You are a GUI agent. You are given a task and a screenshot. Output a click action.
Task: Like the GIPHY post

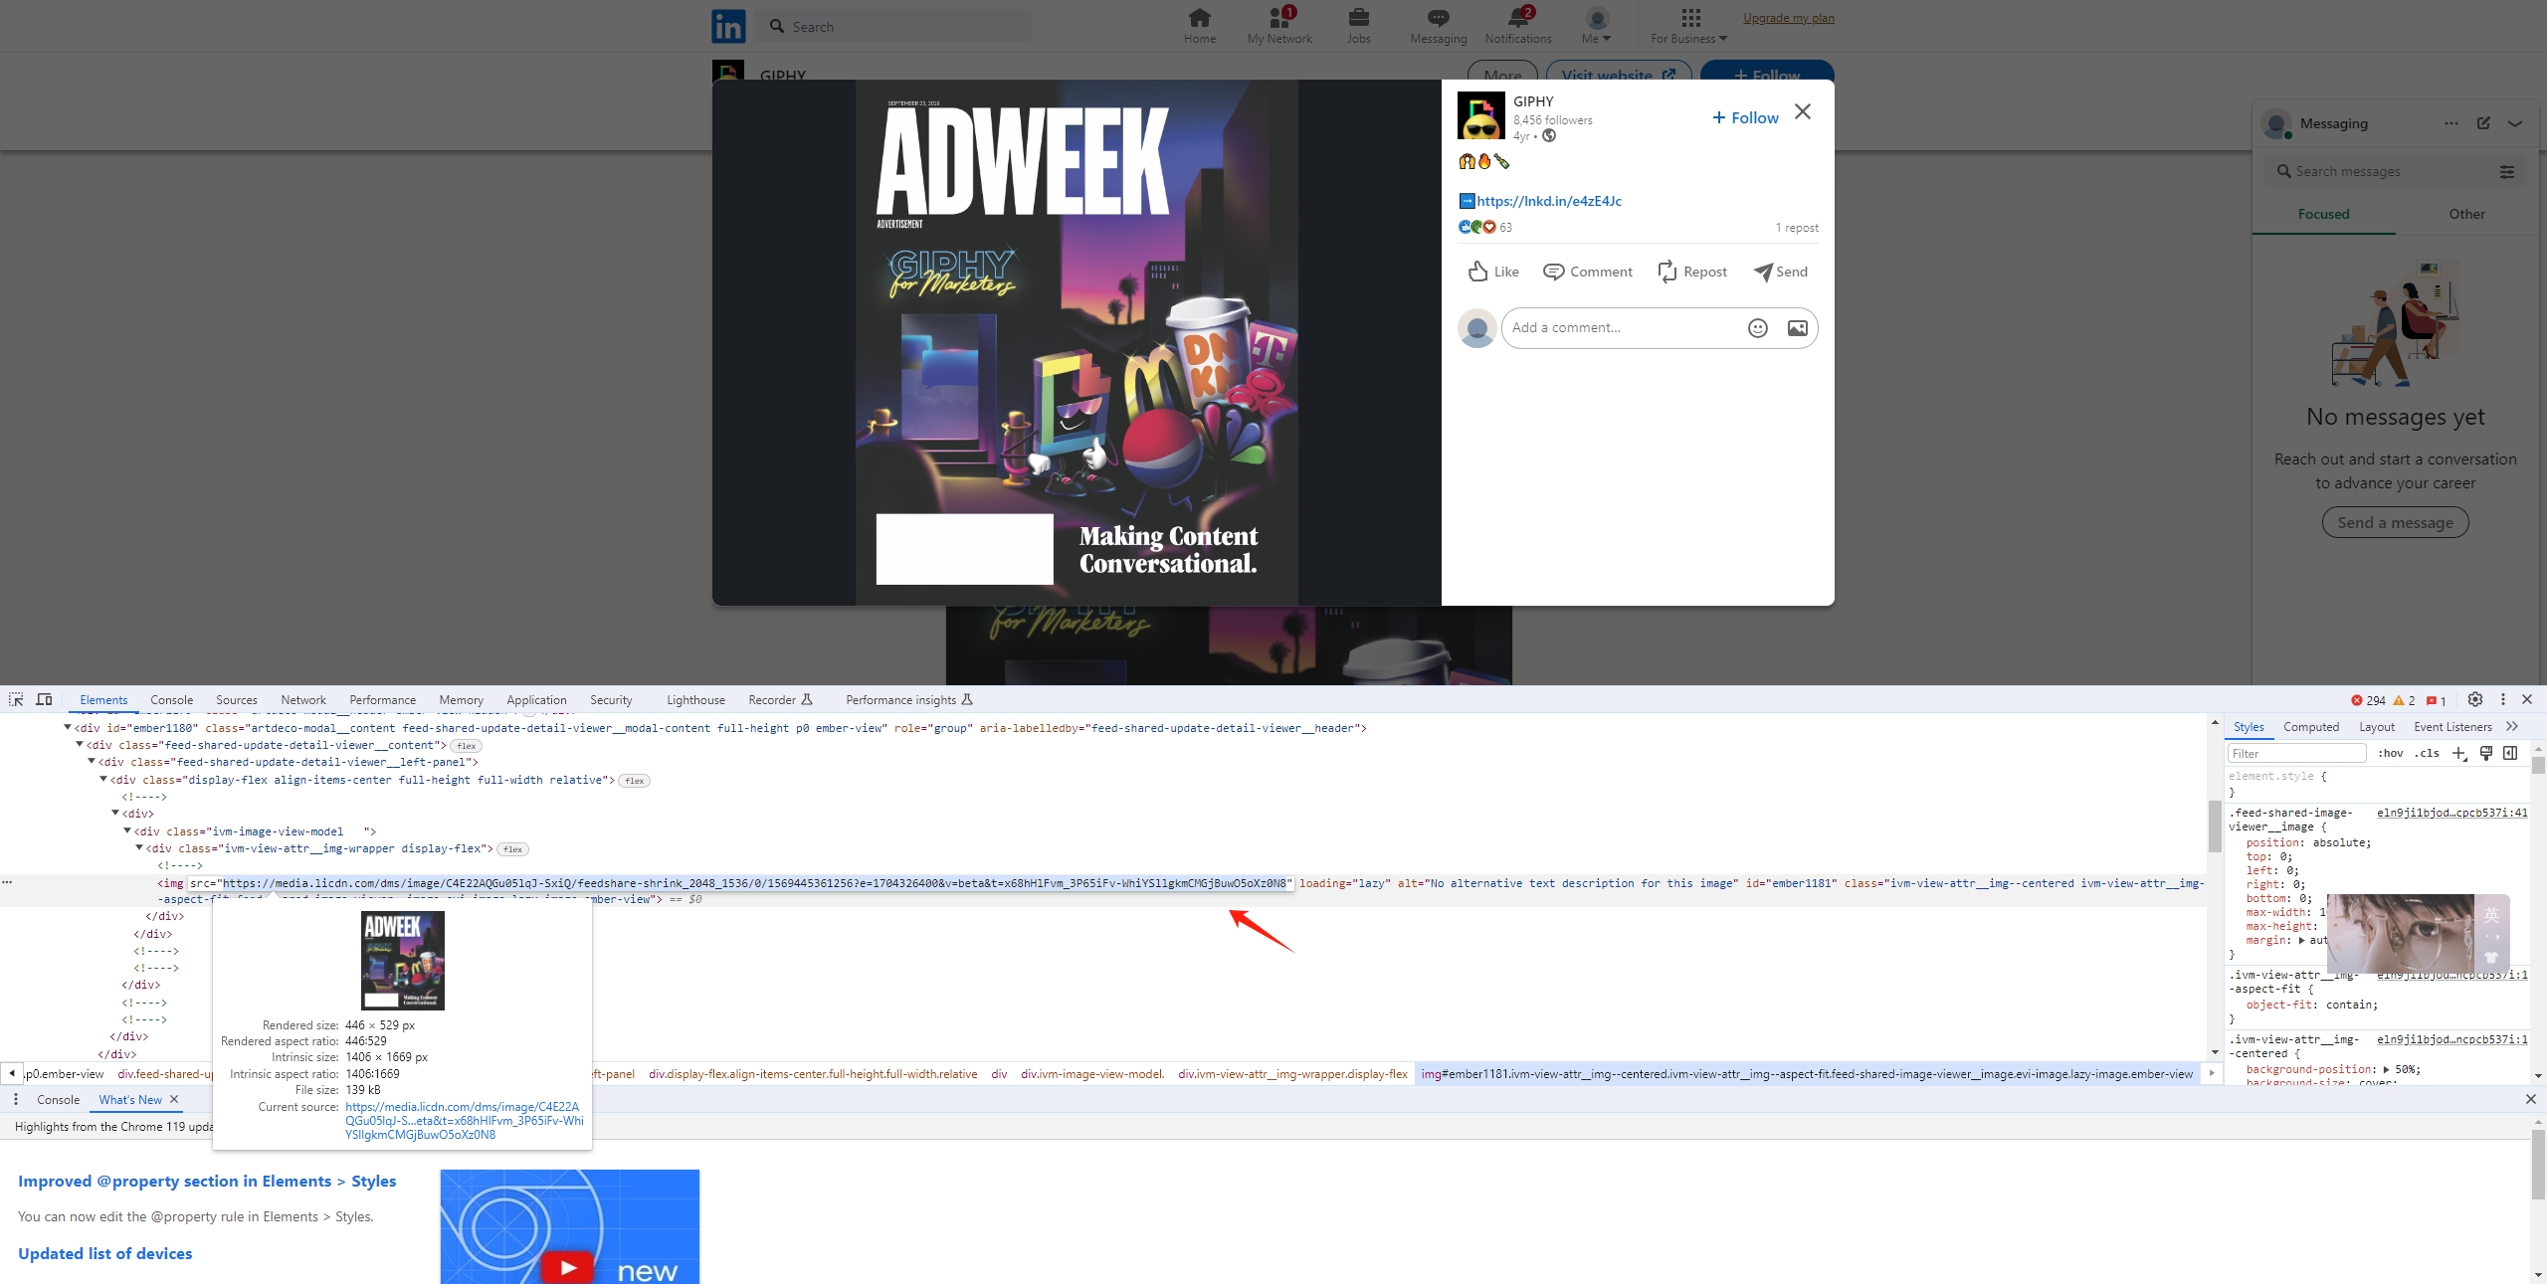pyautogui.click(x=1493, y=272)
